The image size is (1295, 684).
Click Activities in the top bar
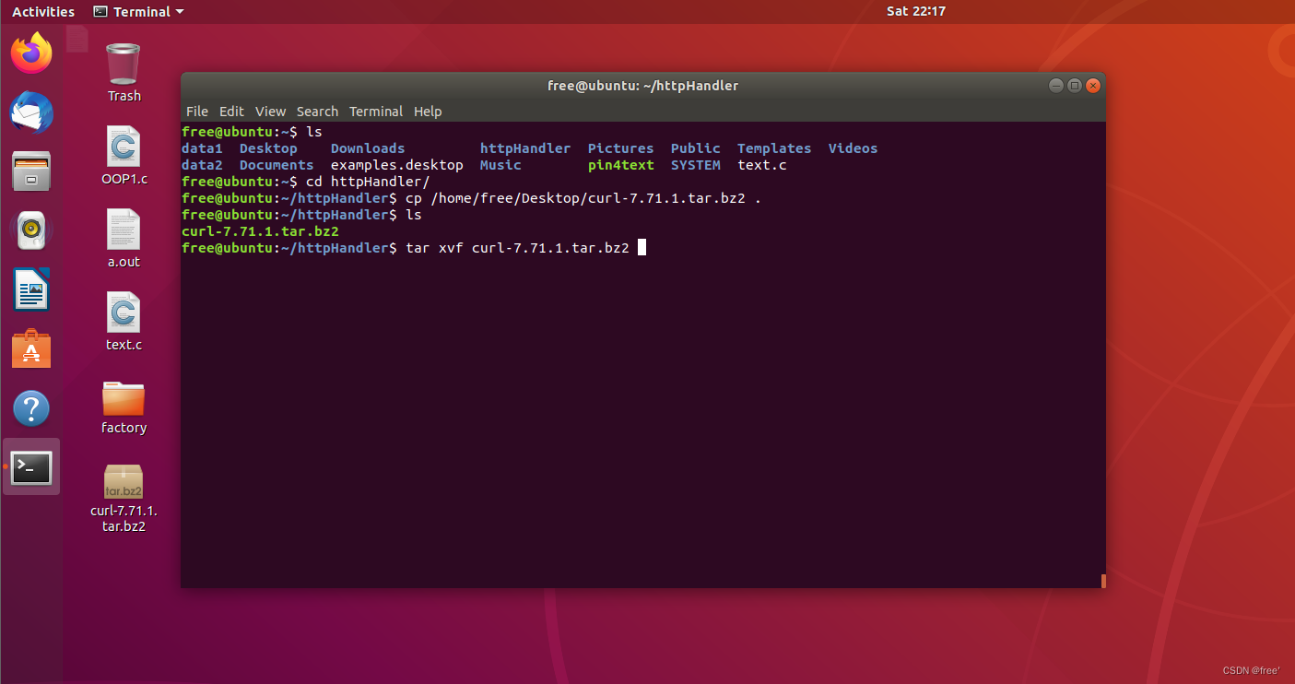tap(42, 11)
